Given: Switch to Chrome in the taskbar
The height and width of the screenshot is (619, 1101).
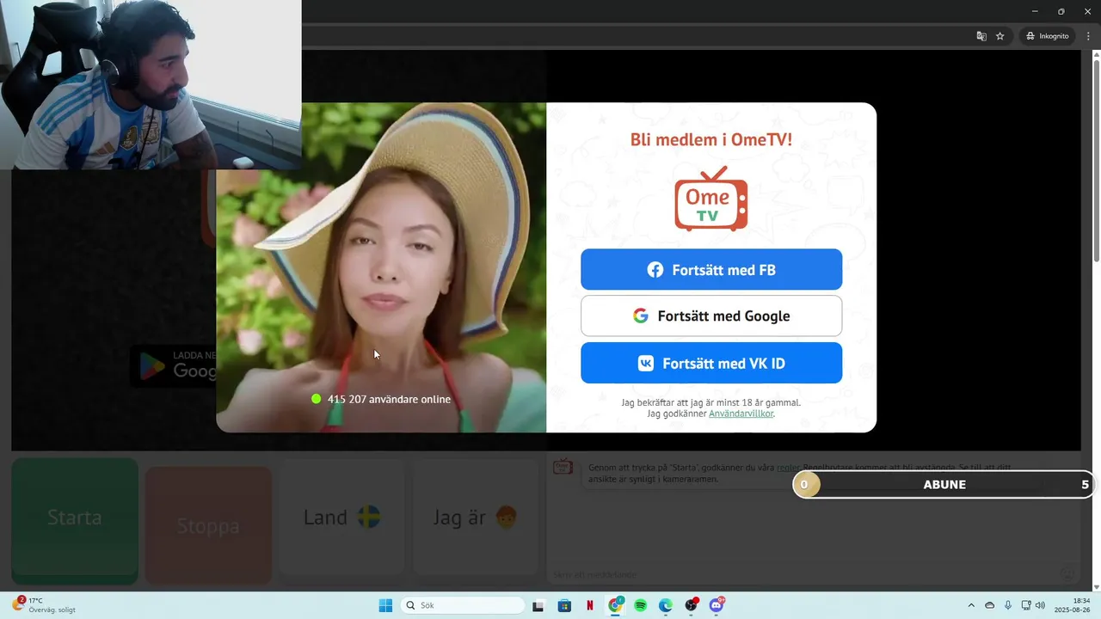Looking at the screenshot, I should click(x=616, y=605).
